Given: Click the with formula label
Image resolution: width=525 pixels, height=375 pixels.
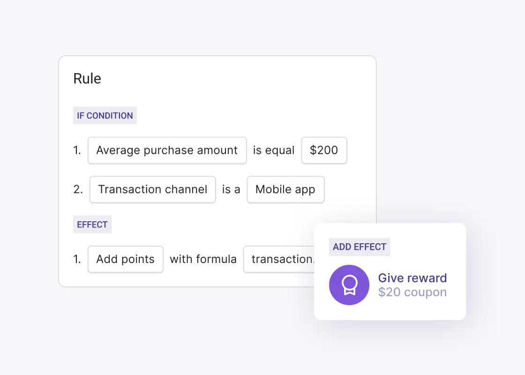Looking at the screenshot, I should pyautogui.click(x=203, y=259).
